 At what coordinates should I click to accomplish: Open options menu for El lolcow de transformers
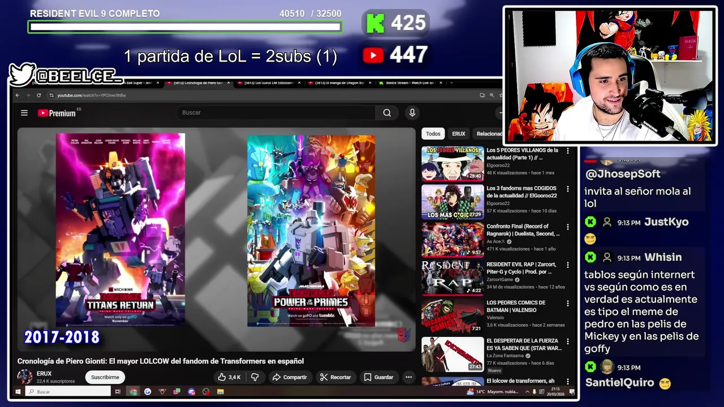pyautogui.click(x=568, y=381)
